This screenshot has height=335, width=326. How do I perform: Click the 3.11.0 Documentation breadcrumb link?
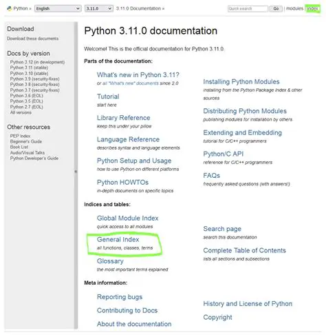[138, 8]
